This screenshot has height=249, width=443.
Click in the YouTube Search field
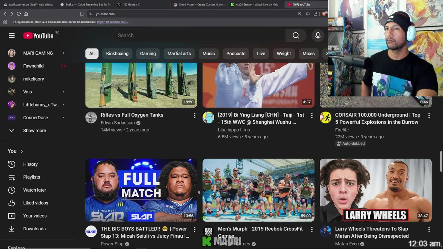coord(199,36)
